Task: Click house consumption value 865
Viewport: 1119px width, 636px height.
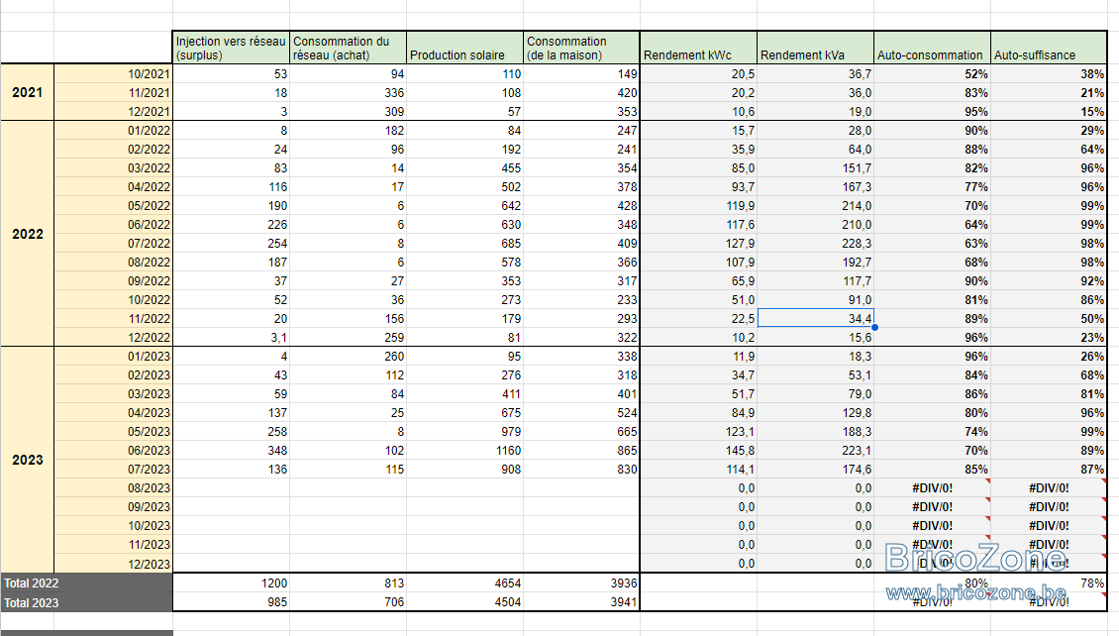Action: (581, 451)
